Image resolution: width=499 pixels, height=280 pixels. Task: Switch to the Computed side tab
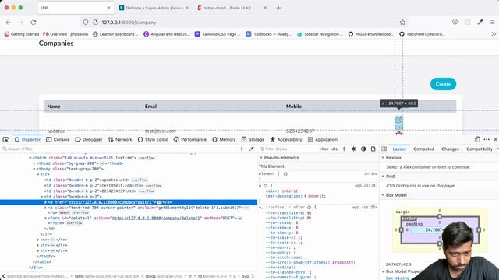tap(423, 149)
